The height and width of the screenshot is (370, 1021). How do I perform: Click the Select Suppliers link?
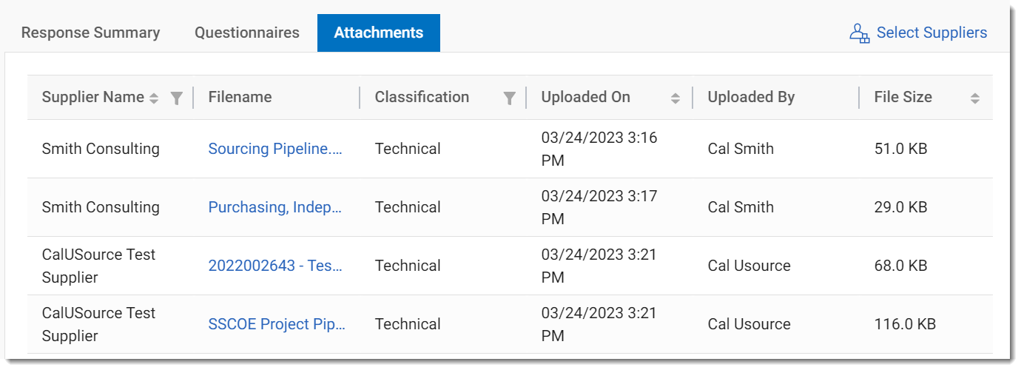931,33
